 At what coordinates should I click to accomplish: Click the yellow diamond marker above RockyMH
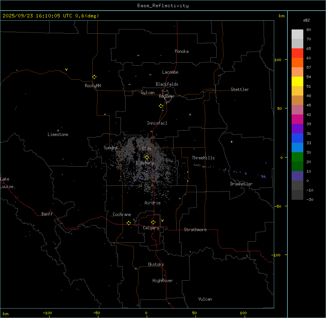tap(94, 77)
